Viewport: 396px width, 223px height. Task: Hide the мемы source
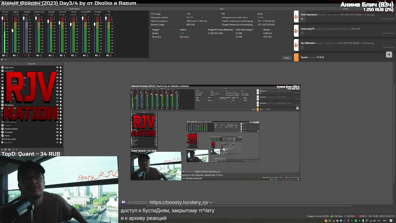coord(57,136)
